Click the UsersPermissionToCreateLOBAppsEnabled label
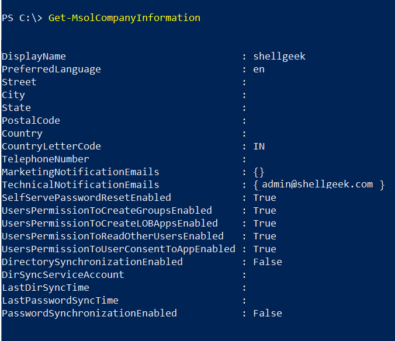 [x=110, y=224]
